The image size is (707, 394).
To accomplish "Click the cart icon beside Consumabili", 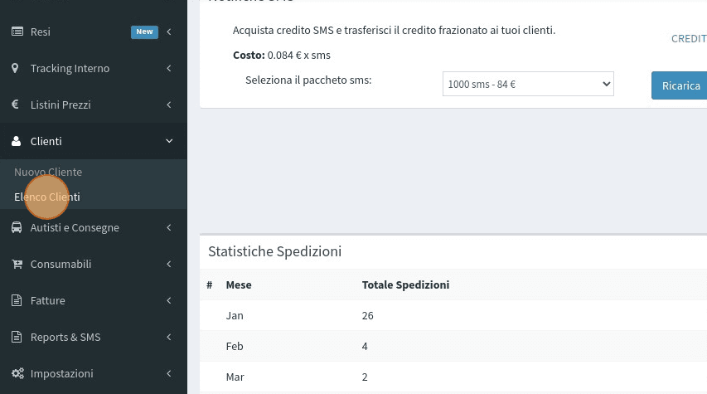I will [17, 264].
